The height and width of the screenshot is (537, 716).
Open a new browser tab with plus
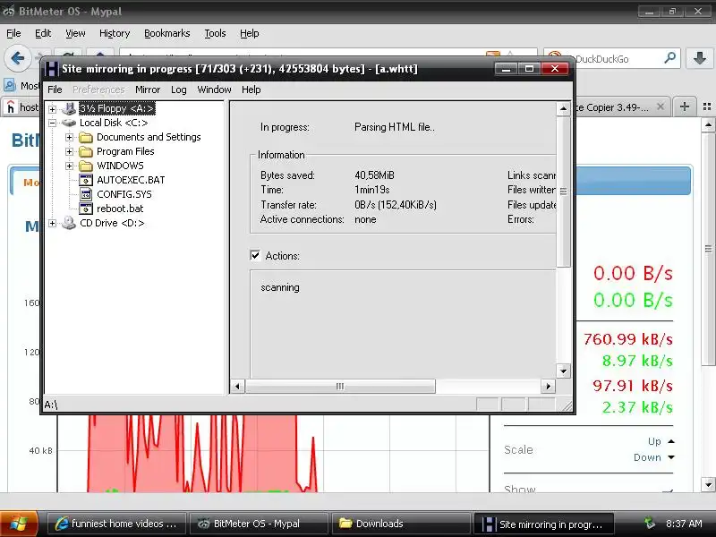685,107
